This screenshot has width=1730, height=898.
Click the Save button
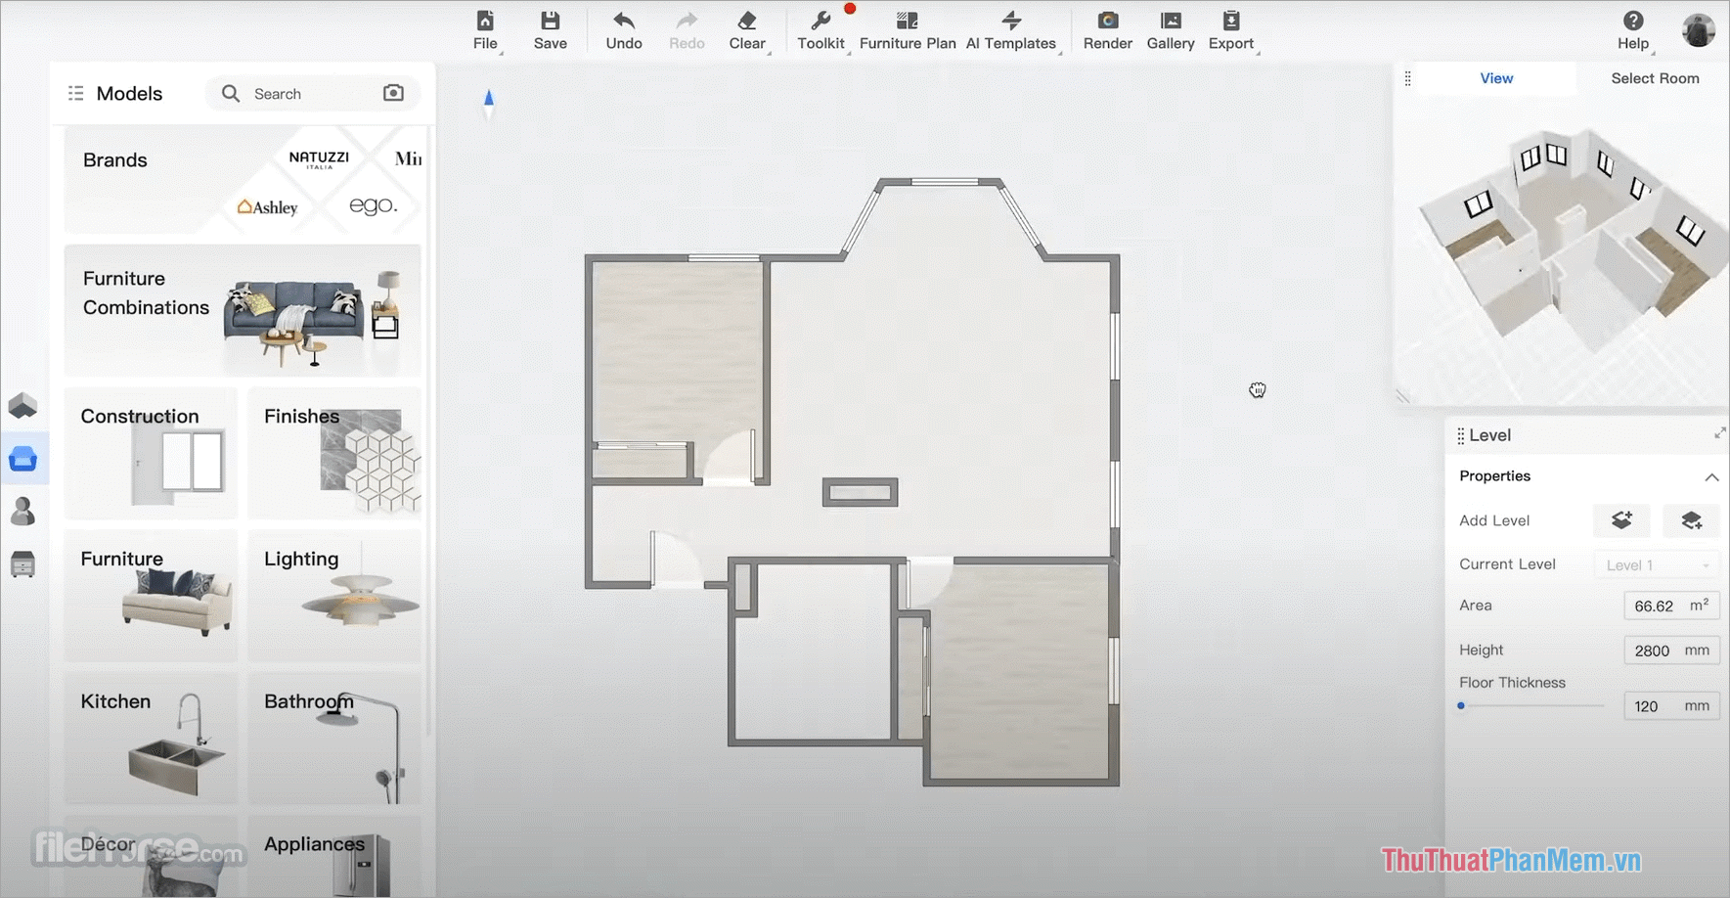pyautogui.click(x=550, y=29)
